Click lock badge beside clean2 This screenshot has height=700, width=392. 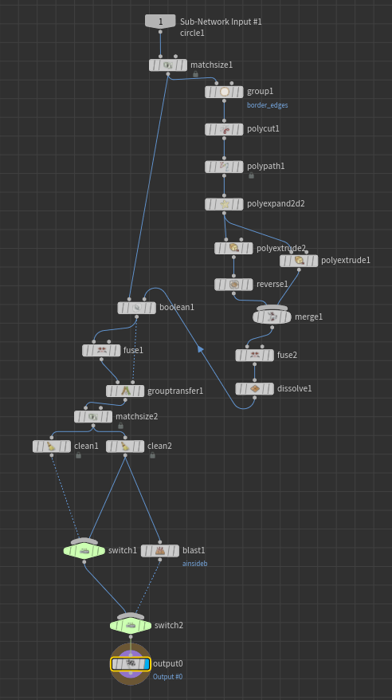[x=152, y=455]
